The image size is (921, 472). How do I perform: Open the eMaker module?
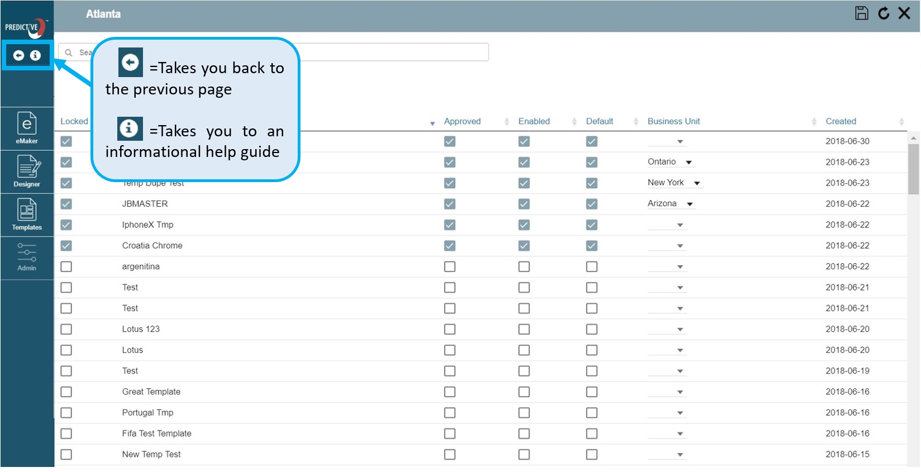pos(27,128)
